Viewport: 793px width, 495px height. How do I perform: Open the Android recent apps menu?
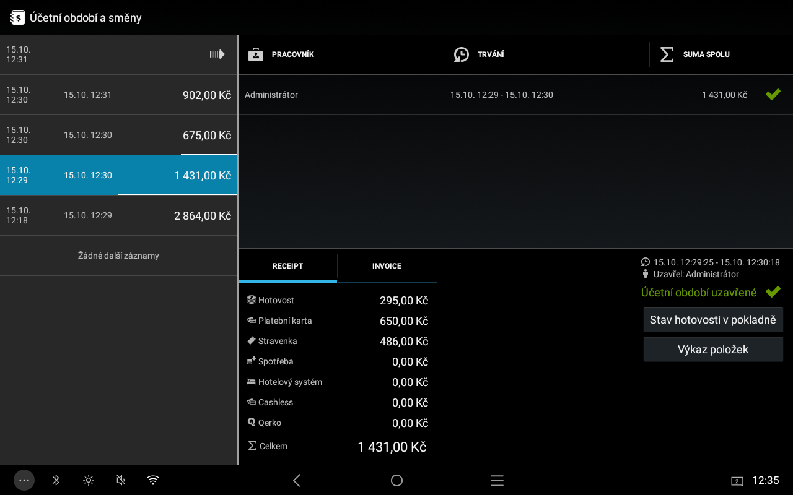click(x=497, y=481)
